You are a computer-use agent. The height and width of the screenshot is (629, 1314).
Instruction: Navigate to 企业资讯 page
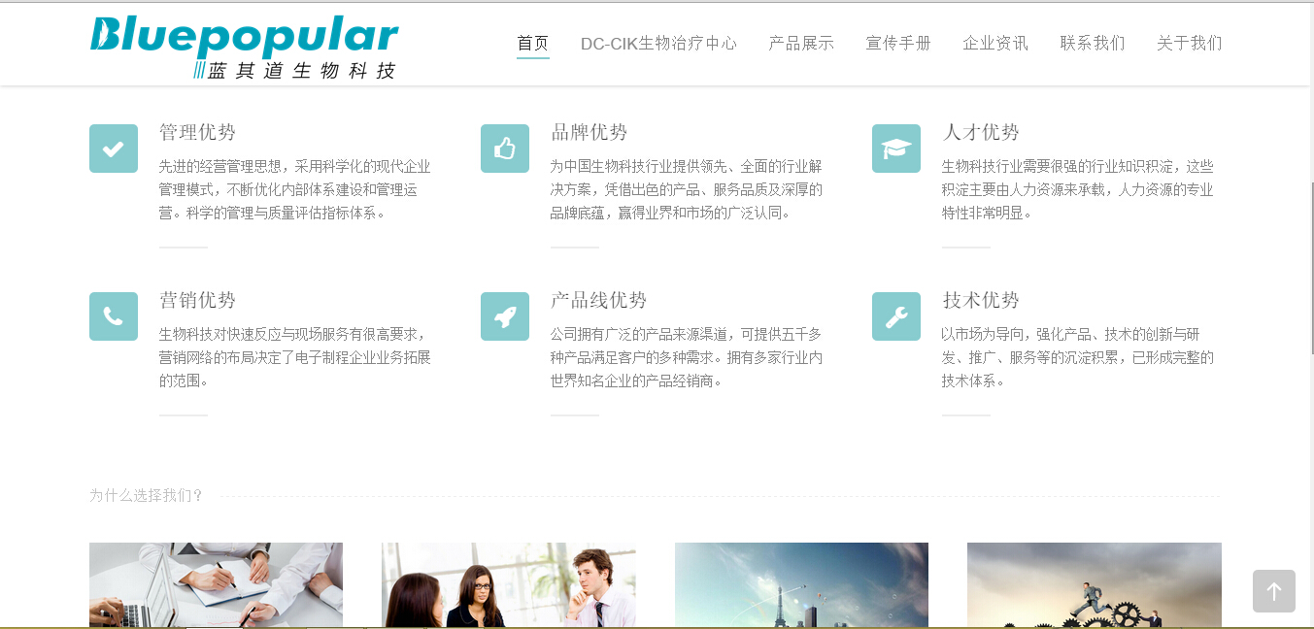(995, 43)
